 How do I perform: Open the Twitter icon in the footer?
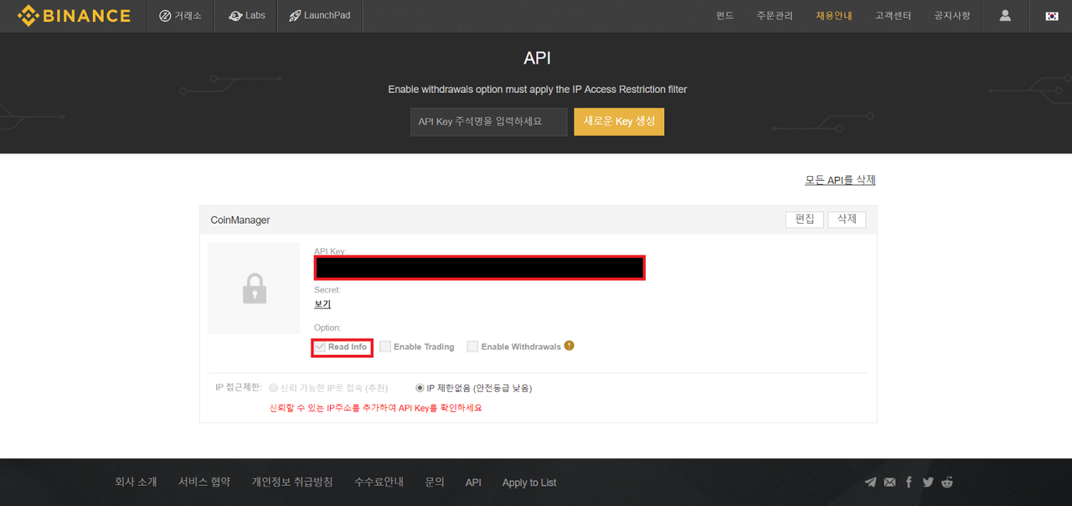click(x=928, y=482)
